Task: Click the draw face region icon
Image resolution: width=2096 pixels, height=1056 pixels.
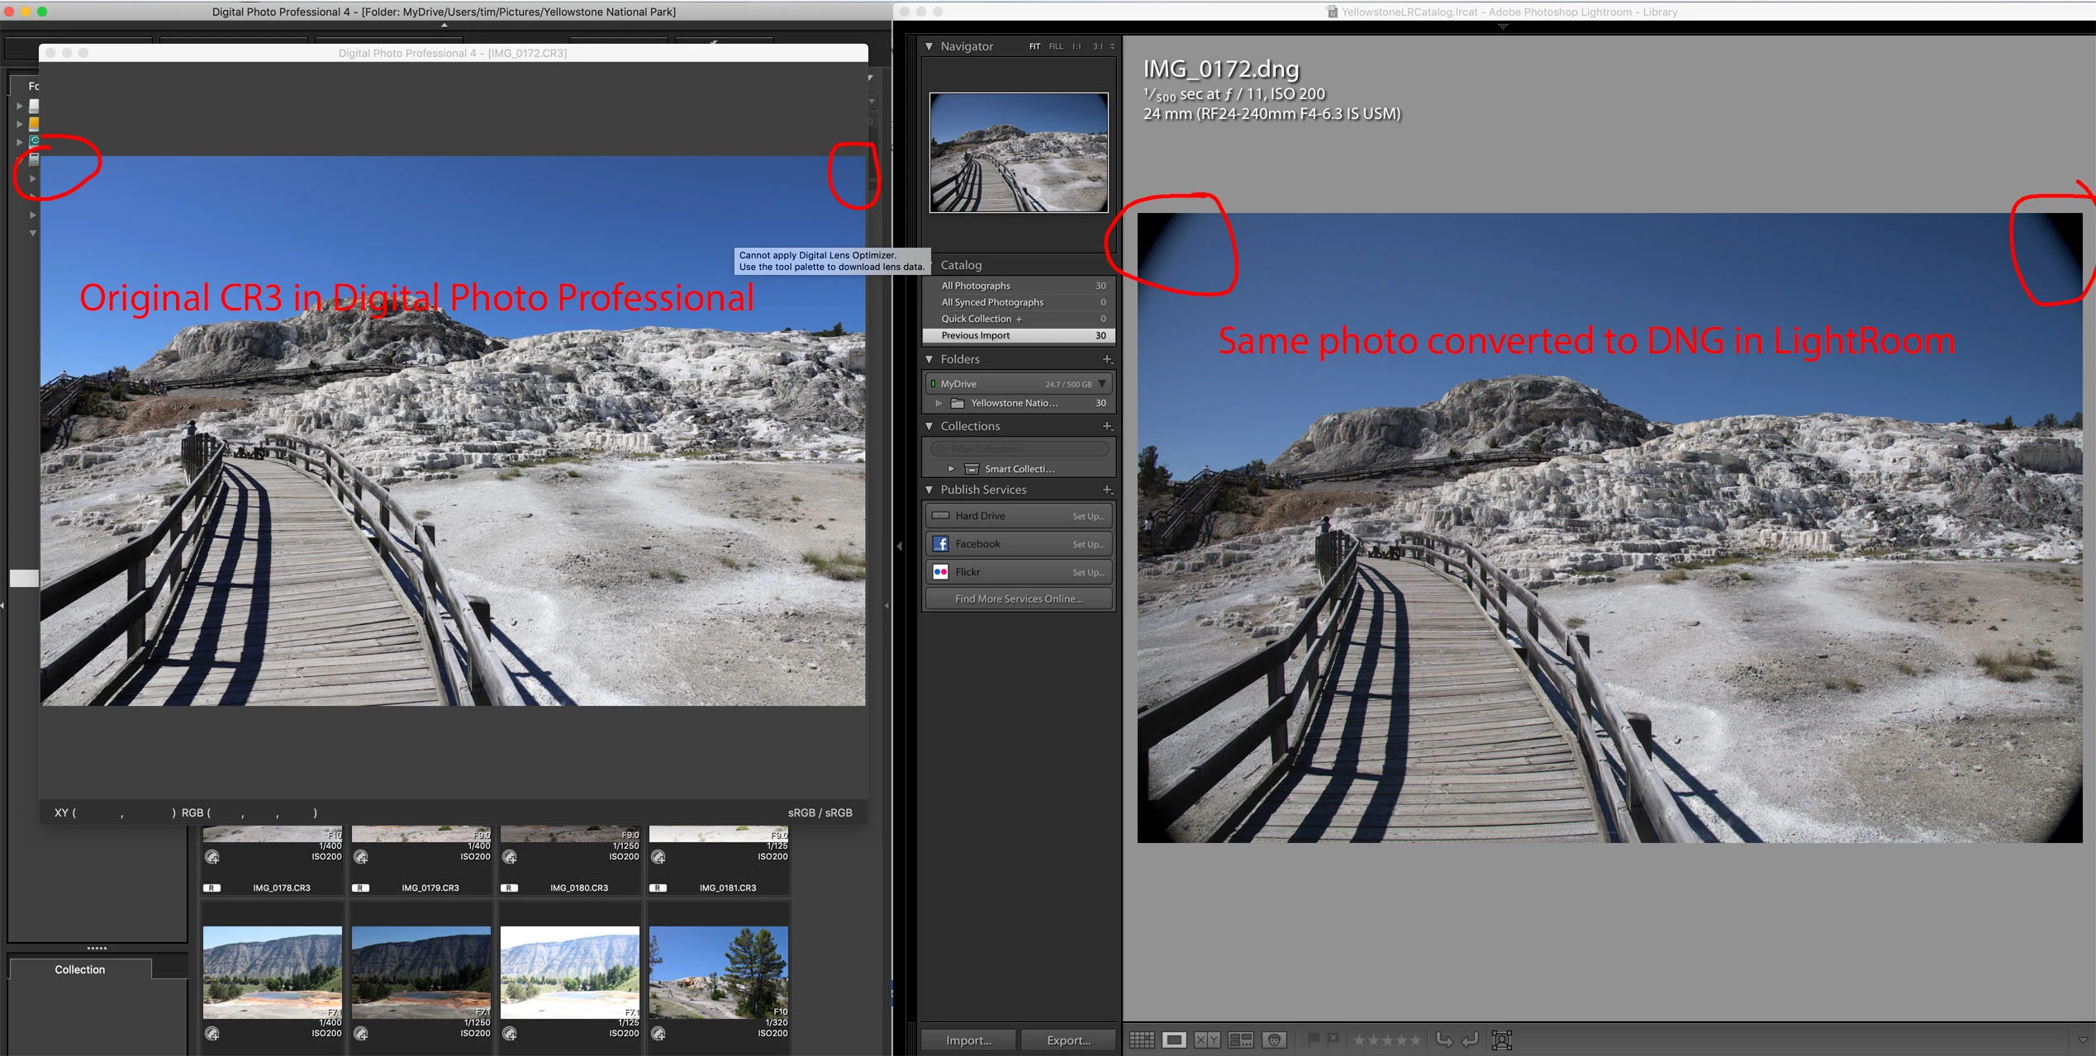Action: pos(1501,1040)
